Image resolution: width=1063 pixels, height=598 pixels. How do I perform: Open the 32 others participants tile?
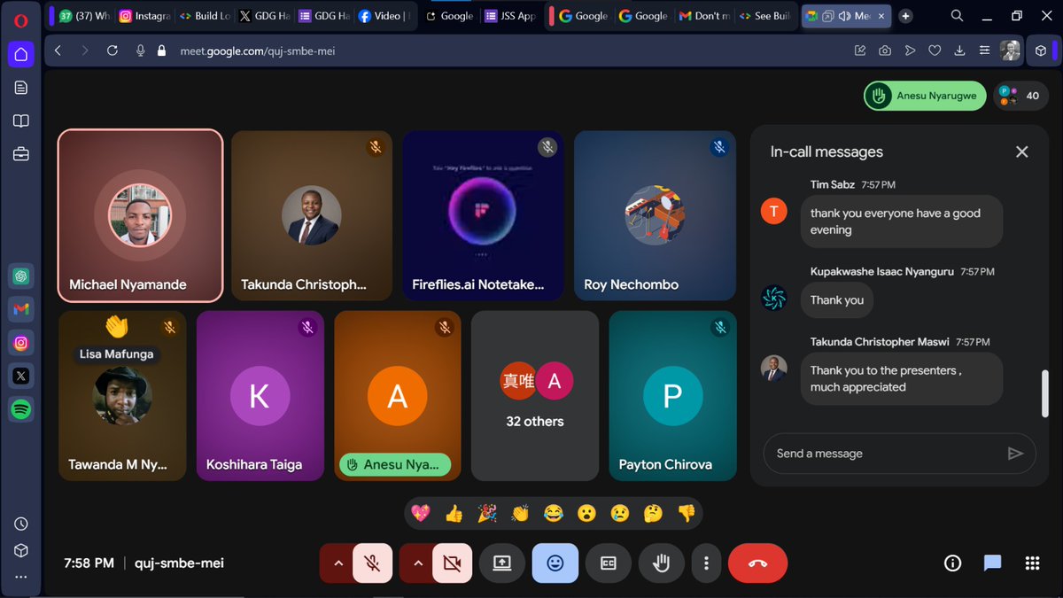click(x=535, y=395)
